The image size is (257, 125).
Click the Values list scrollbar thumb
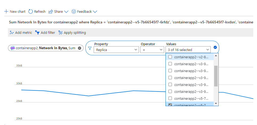pyautogui.click(x=216, y=76)
